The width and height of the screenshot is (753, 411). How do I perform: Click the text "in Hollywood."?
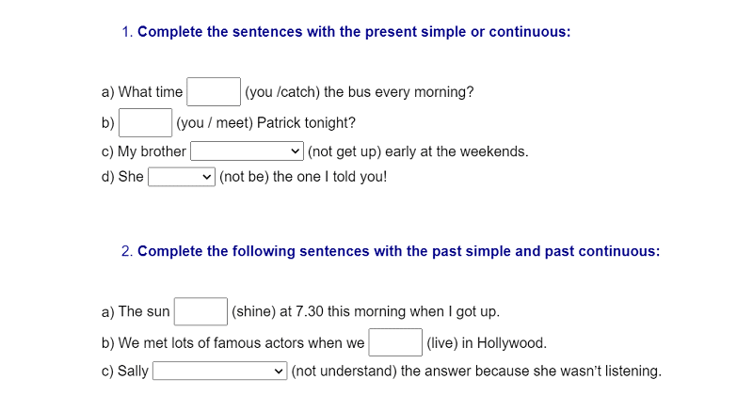(x=505, y=343)
